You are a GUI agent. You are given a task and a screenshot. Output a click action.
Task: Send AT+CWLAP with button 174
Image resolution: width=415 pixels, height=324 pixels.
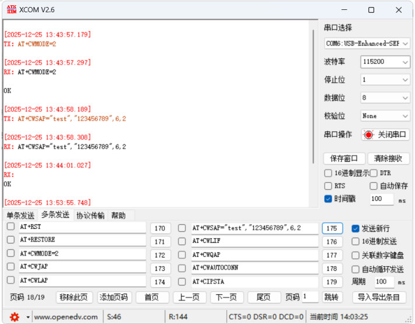tap(160, 282)
